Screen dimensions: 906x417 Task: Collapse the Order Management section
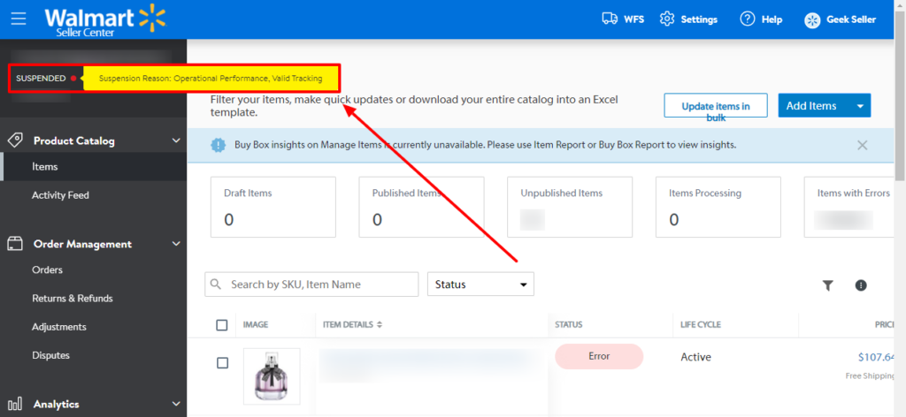[x=177, y=243]
